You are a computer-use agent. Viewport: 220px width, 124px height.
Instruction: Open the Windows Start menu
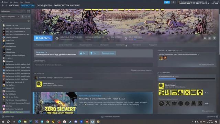click(3, 122)
